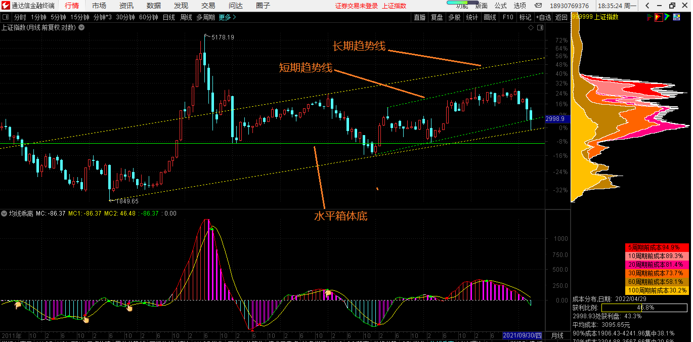The height and width of the screenshot is (342, 693).
Task: Click the 1849.65 low price label
Action: coord(127,201)
